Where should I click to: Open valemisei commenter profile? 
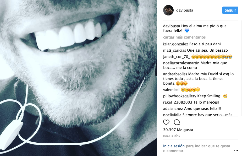[x=171, y=90]
